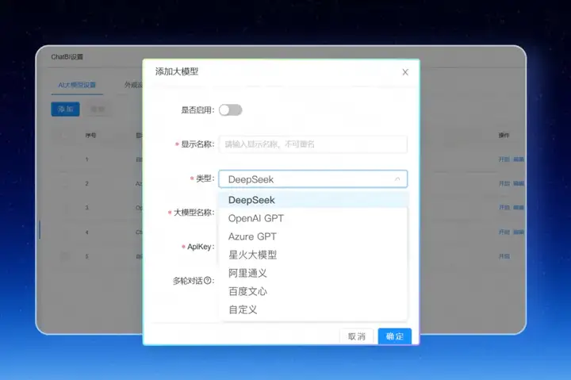This screenshot has width=571, height=380.
Task: Select OpenAI GPT option
Action: 312,218
